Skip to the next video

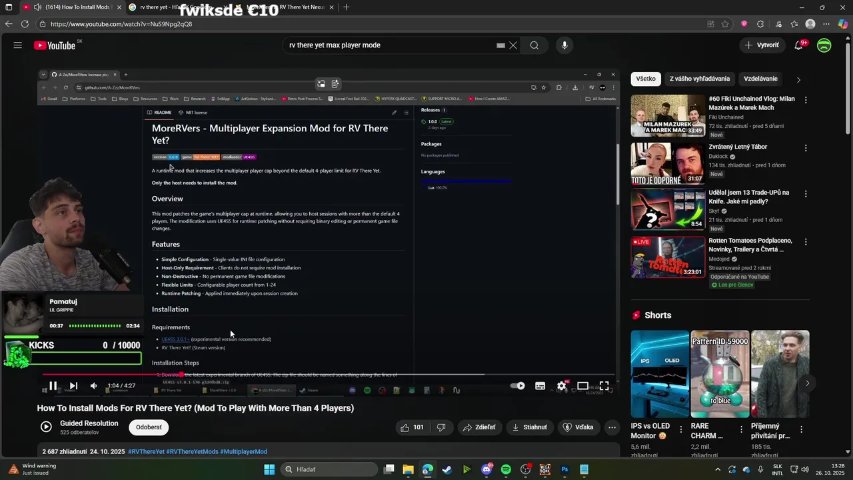click(73, 386)
